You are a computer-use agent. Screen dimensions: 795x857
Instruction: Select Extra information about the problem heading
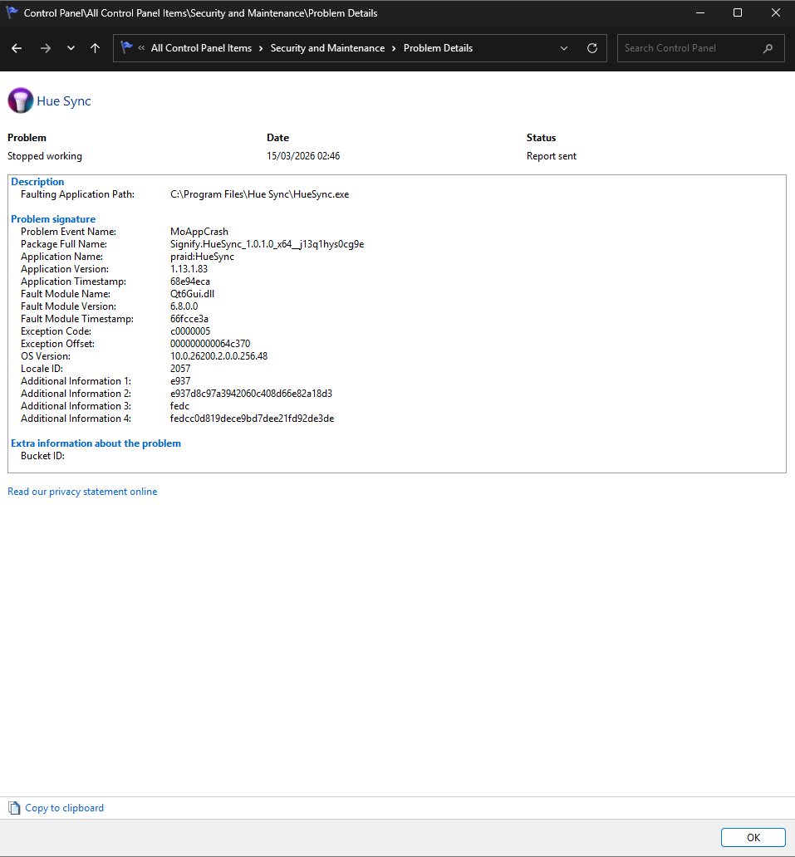tap(96, 443)
